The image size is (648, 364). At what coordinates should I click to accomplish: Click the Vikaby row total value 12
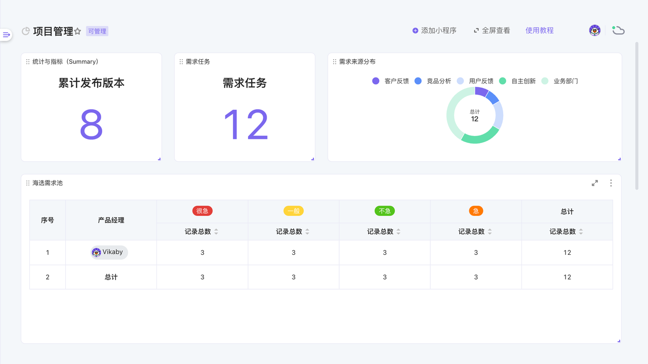567,252
